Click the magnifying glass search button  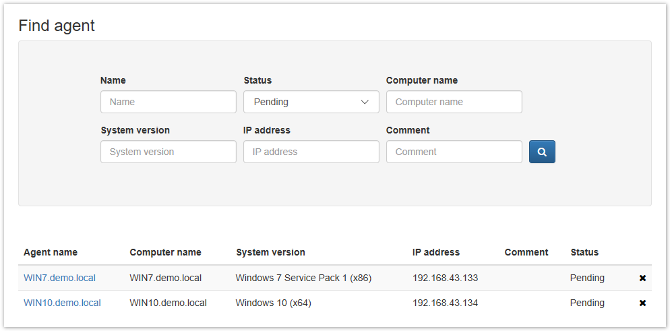pos(542,152)
